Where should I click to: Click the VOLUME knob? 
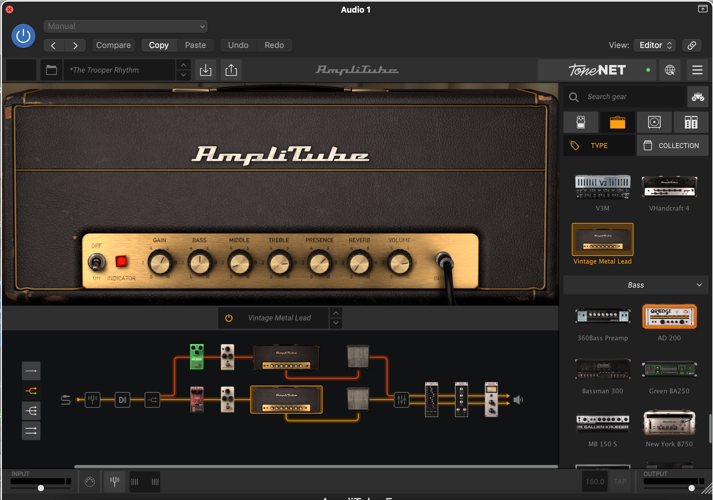pos(399,263)
